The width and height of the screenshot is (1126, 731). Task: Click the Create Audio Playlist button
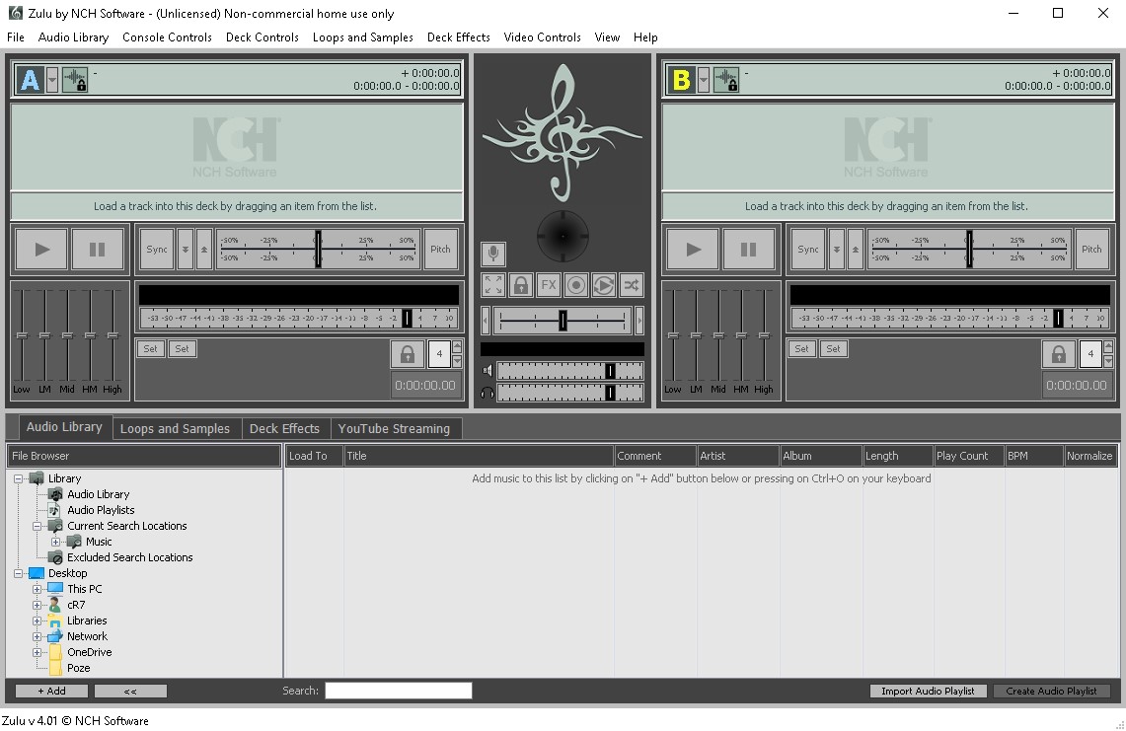coord(1052,691)
